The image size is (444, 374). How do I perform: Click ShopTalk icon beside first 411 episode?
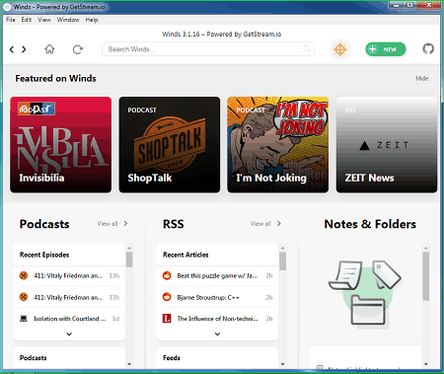(24, 275)
